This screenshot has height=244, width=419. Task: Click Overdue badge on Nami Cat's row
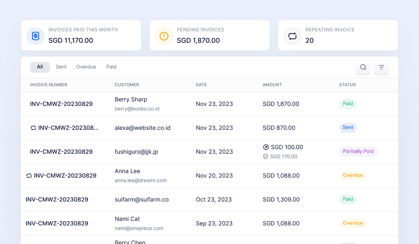[x=353, y=223]
